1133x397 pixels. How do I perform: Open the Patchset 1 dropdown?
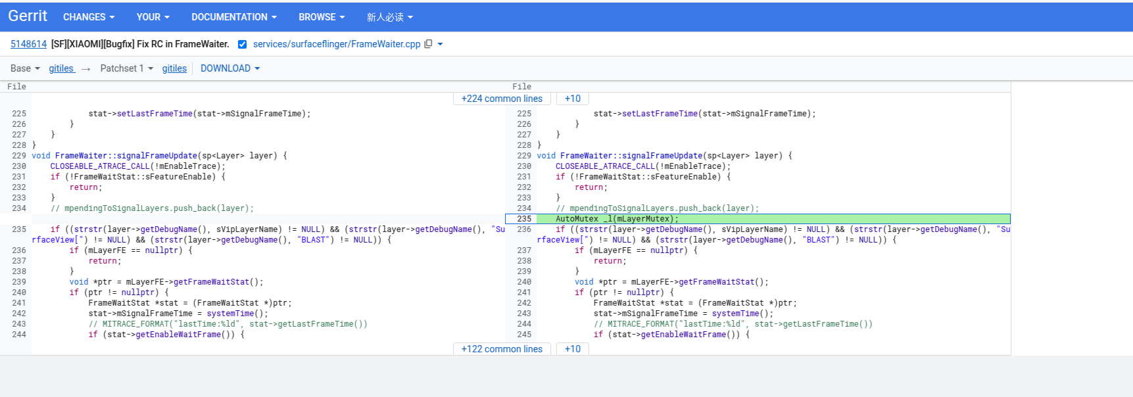126,68
